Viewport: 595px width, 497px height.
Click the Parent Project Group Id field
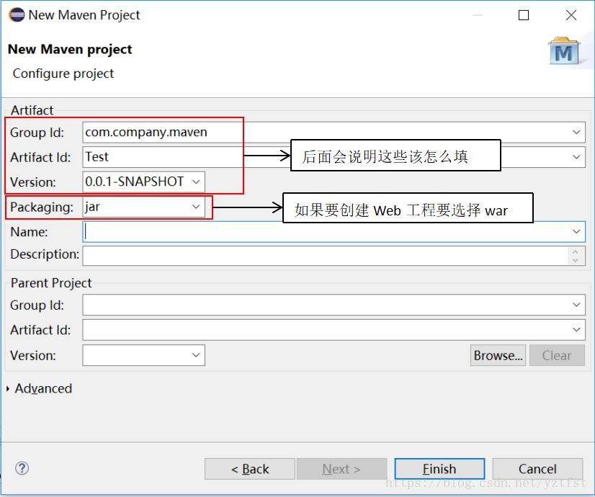(x=334, y=305)
